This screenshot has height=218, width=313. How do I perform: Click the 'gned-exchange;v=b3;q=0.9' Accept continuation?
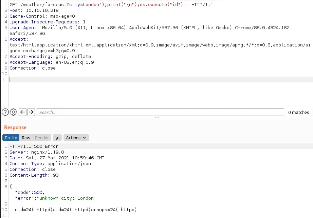pos(42,51)
